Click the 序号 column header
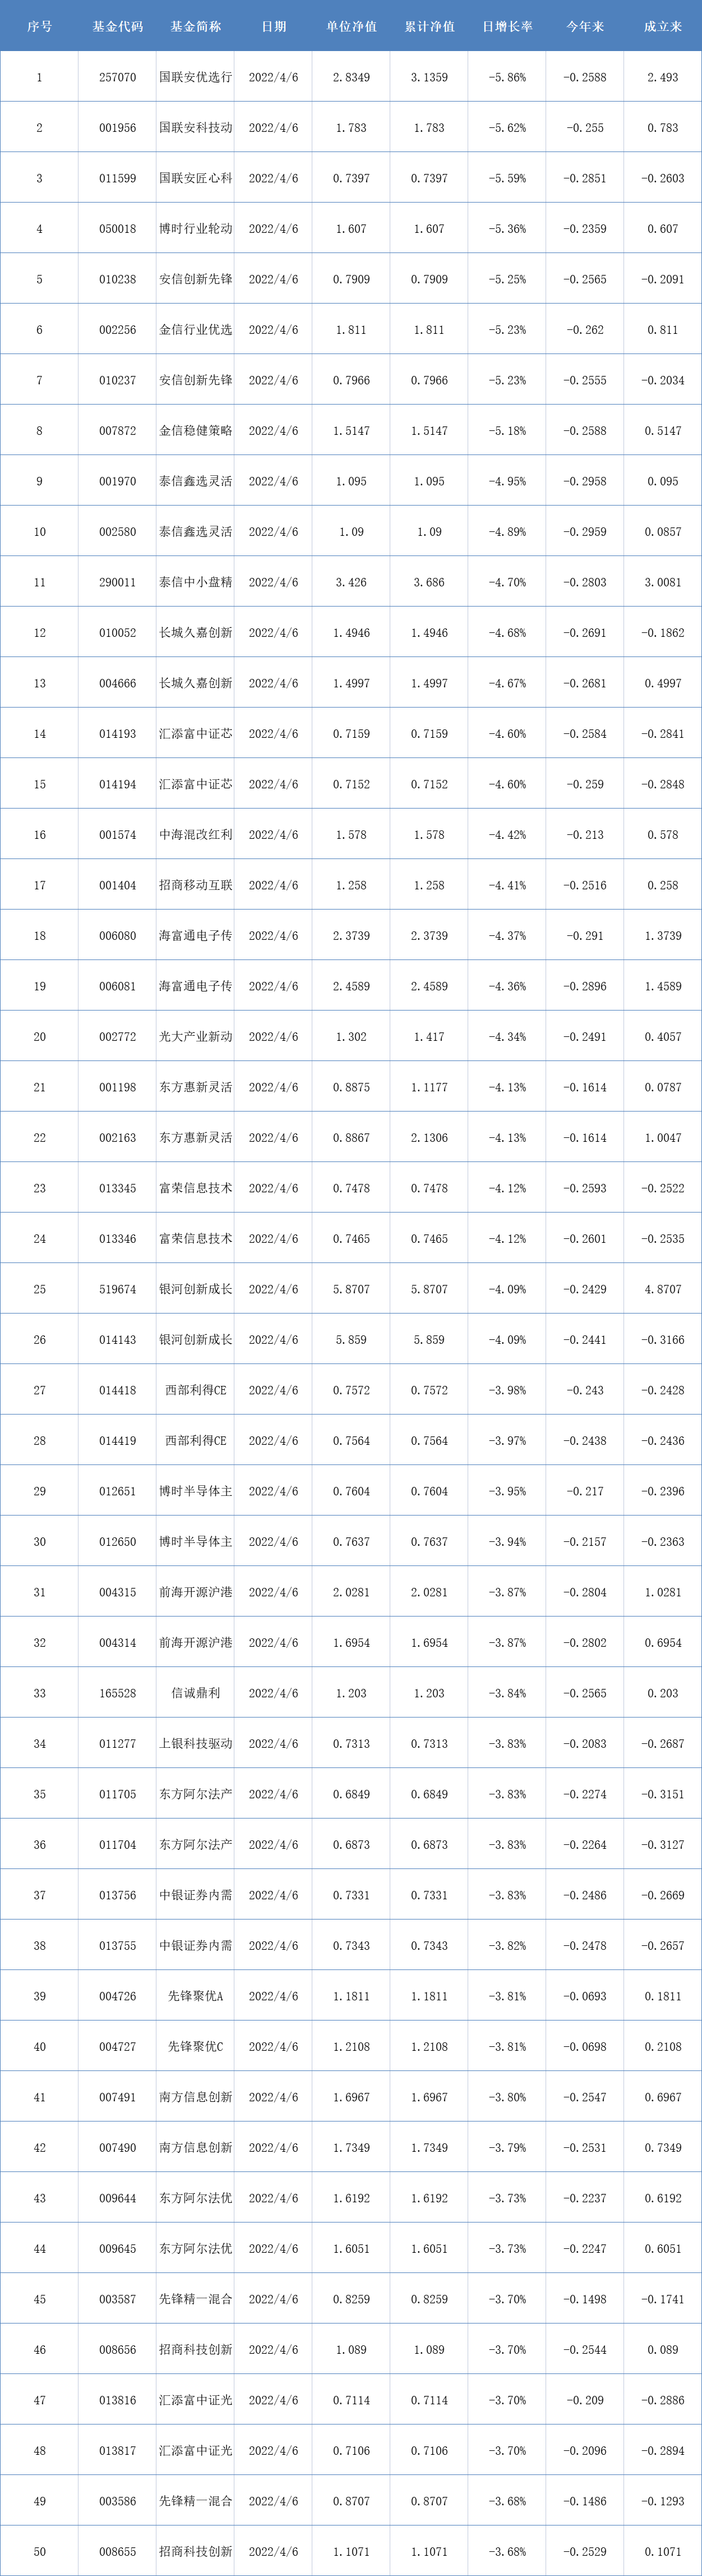Viewport: 702px width, 2576px height. (39, 26)
